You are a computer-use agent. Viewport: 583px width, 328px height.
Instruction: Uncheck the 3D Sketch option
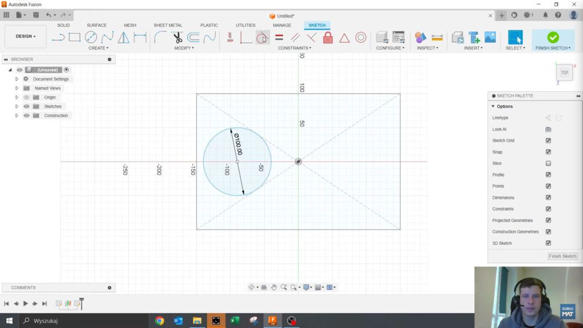click(x=548, y=243)
